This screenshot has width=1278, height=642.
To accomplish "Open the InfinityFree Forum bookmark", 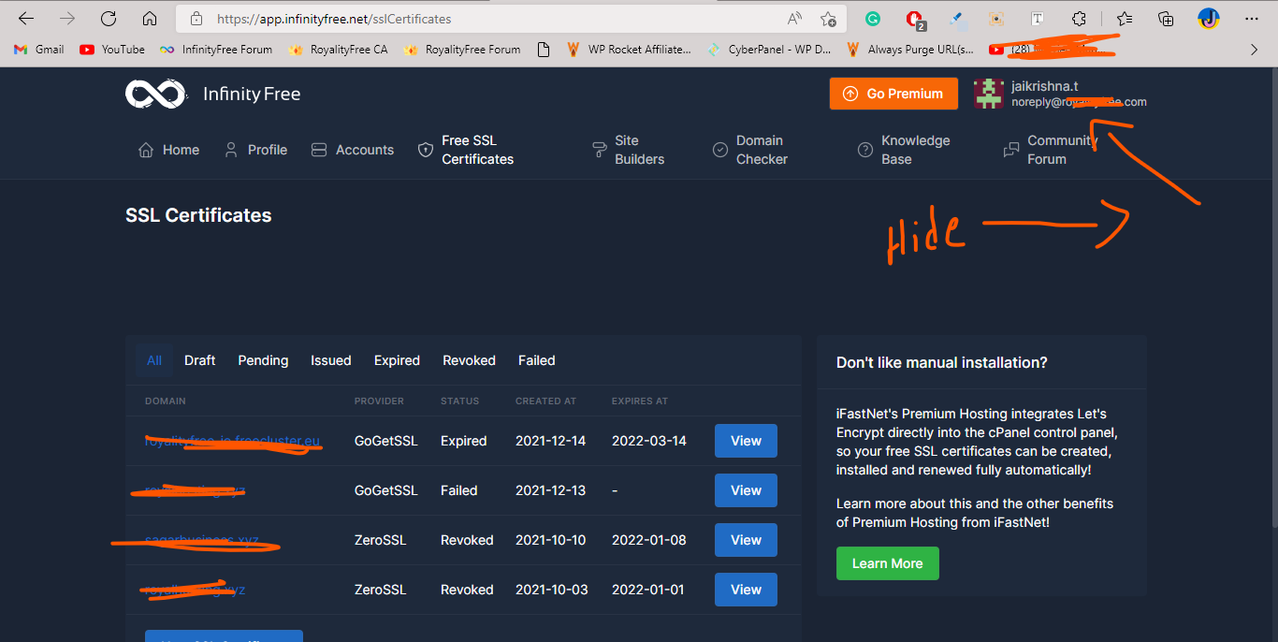I will [x=216, y=50].
